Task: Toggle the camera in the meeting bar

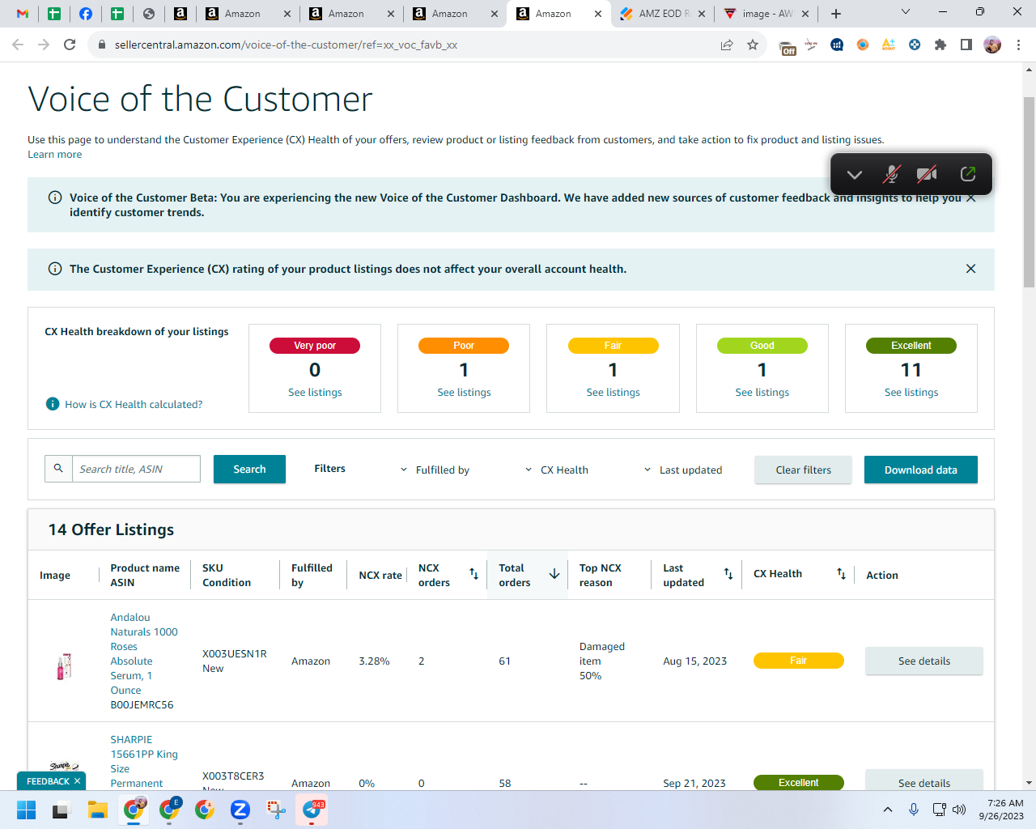Action: coord(927,174)
